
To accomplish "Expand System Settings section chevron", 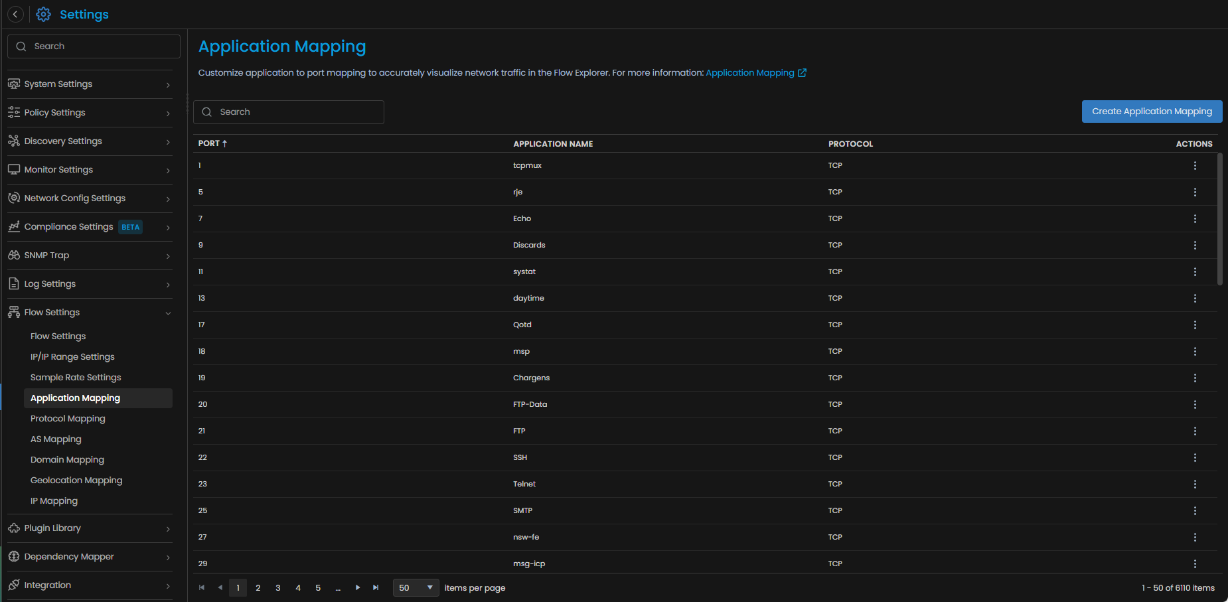I will coord(168,84).
